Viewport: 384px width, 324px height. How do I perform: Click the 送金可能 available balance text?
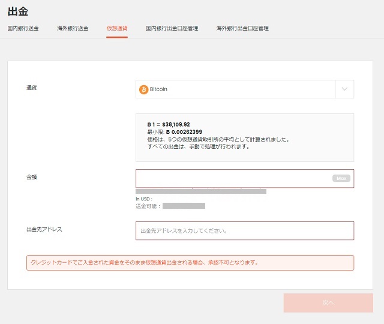(x=148, y=206)
